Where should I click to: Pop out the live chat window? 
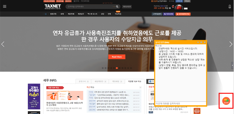pos(201,42)
